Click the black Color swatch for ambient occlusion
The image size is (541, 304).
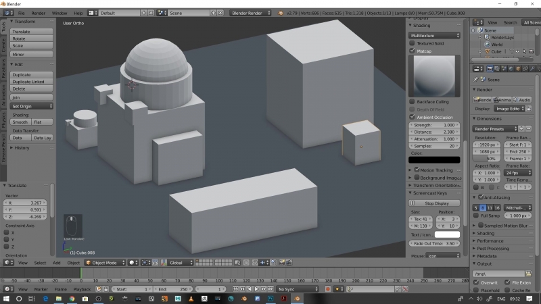pyautogui.click(x=434, y=160)
